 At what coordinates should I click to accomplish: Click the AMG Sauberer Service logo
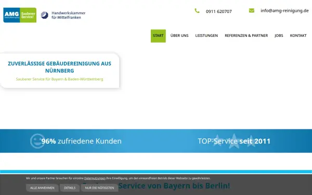pos(20,15)
